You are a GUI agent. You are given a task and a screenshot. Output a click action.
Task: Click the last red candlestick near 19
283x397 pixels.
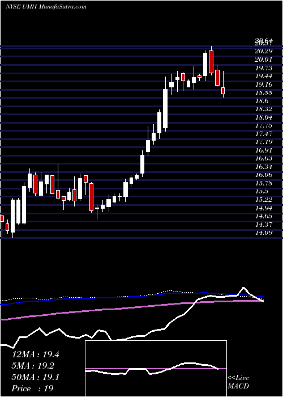[223, 91]
